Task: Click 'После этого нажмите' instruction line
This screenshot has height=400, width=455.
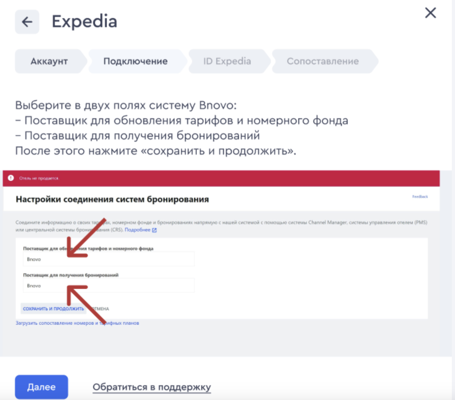Action: 155,151
